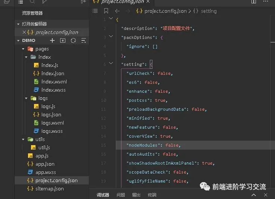The image size is (275, 199).
Task: Fold the "setting" block at line 6
Action: click(x=111, y=64)
